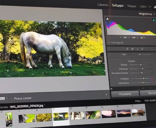Click the Rimozione foschia slider handle
The image size is (156, 128).
pos(142,73)
